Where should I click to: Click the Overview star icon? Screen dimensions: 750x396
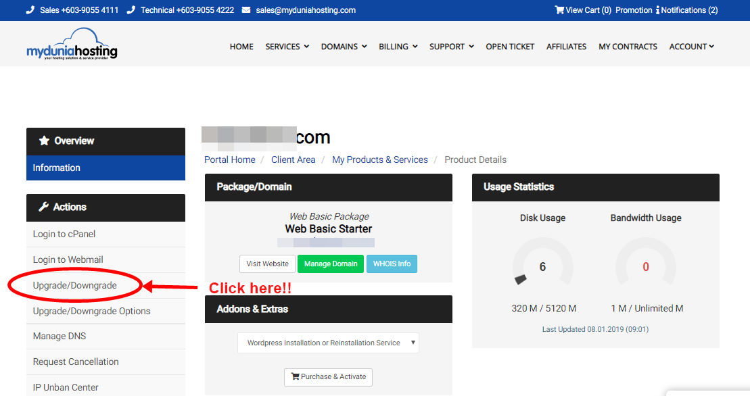click(x=45, y=141)
